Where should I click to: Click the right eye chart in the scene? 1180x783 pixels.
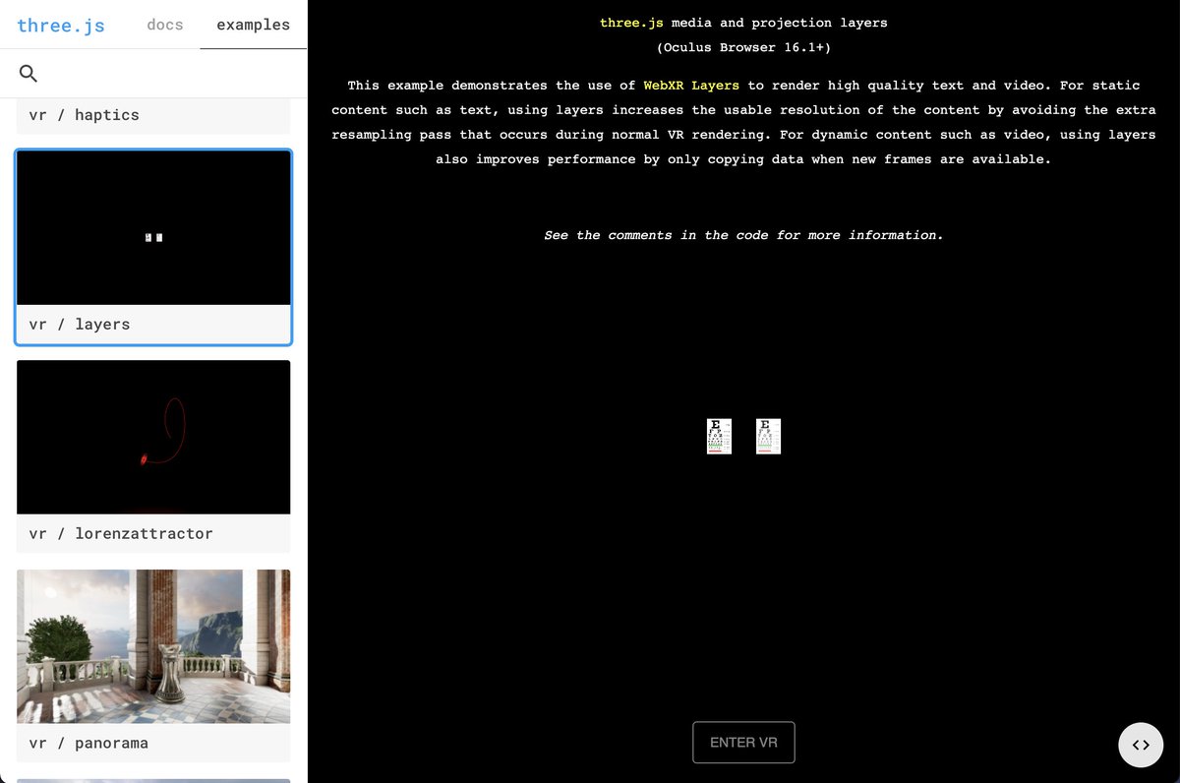(x=768, y=436)
